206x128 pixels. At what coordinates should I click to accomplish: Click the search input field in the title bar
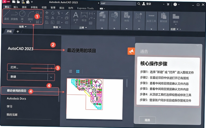click(118, 3)
